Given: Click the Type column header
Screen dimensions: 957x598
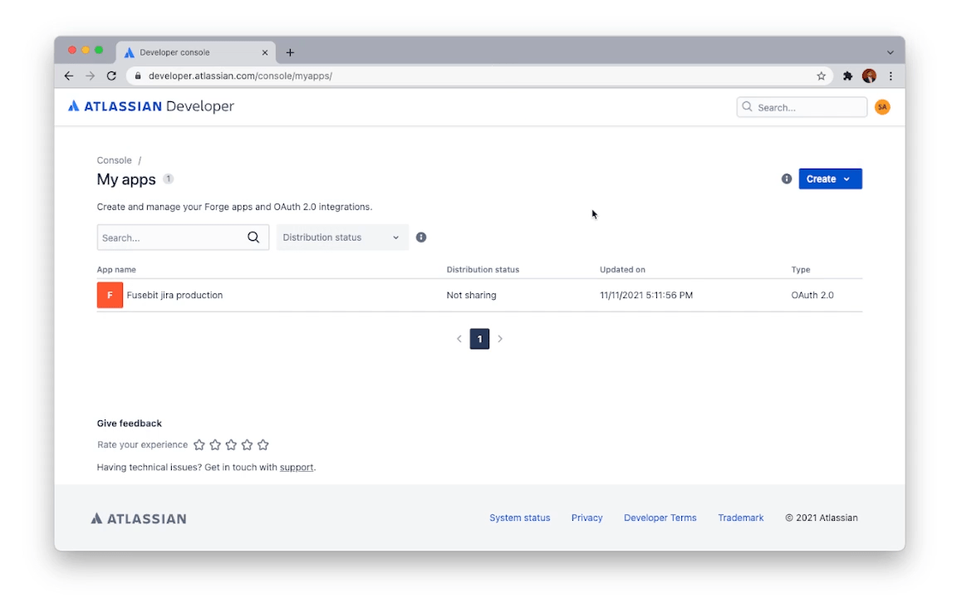Looking at the screenshot, I should click(x=800, y=269).
